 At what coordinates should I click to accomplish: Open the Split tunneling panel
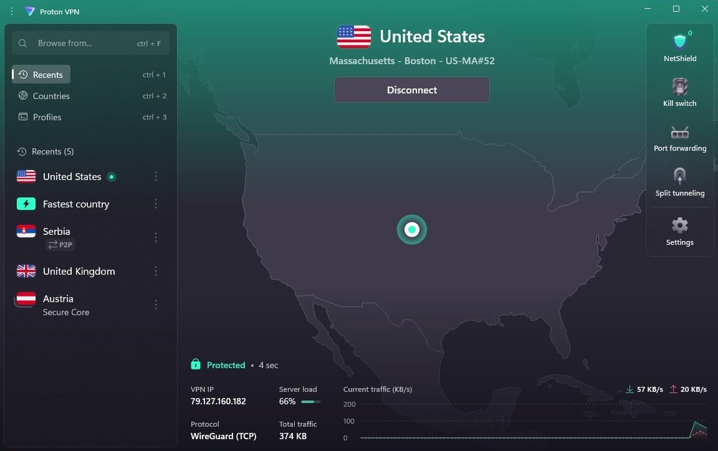coord(679,182)
